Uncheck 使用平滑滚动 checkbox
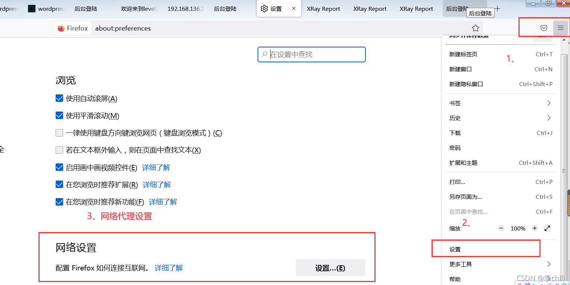Screen dimensions: 570x285 tap(59, 116)
